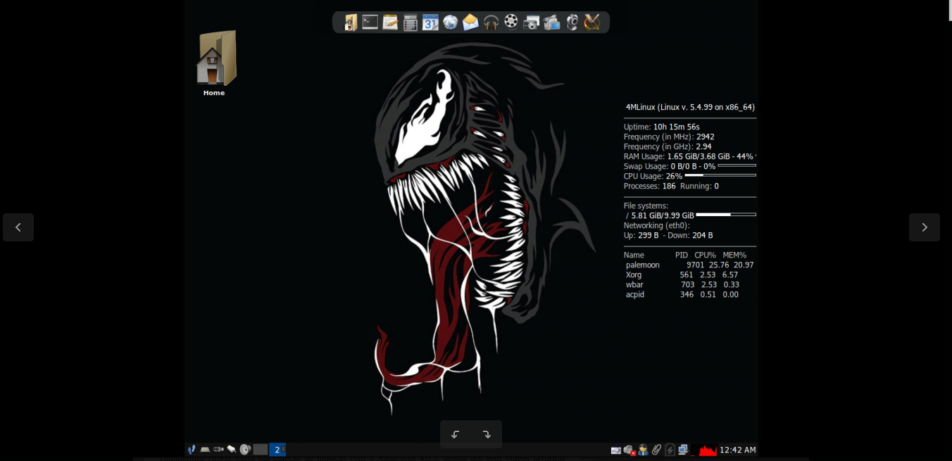Viewport: 952px width, 461px height.
Task: Click the Up 299 B - Down 204 B line
Action: pyautogui.click(x=668, y=236)
